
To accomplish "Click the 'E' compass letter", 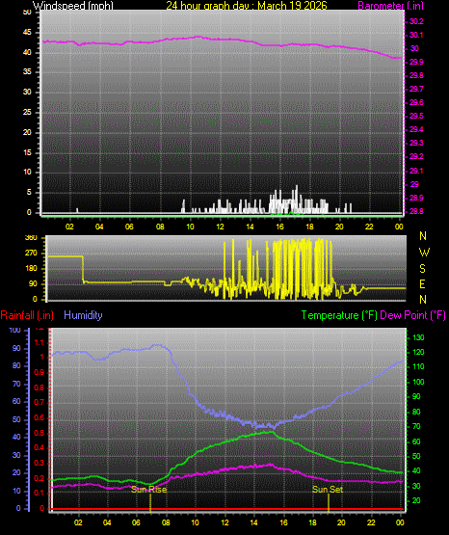I will pos(422,284).
